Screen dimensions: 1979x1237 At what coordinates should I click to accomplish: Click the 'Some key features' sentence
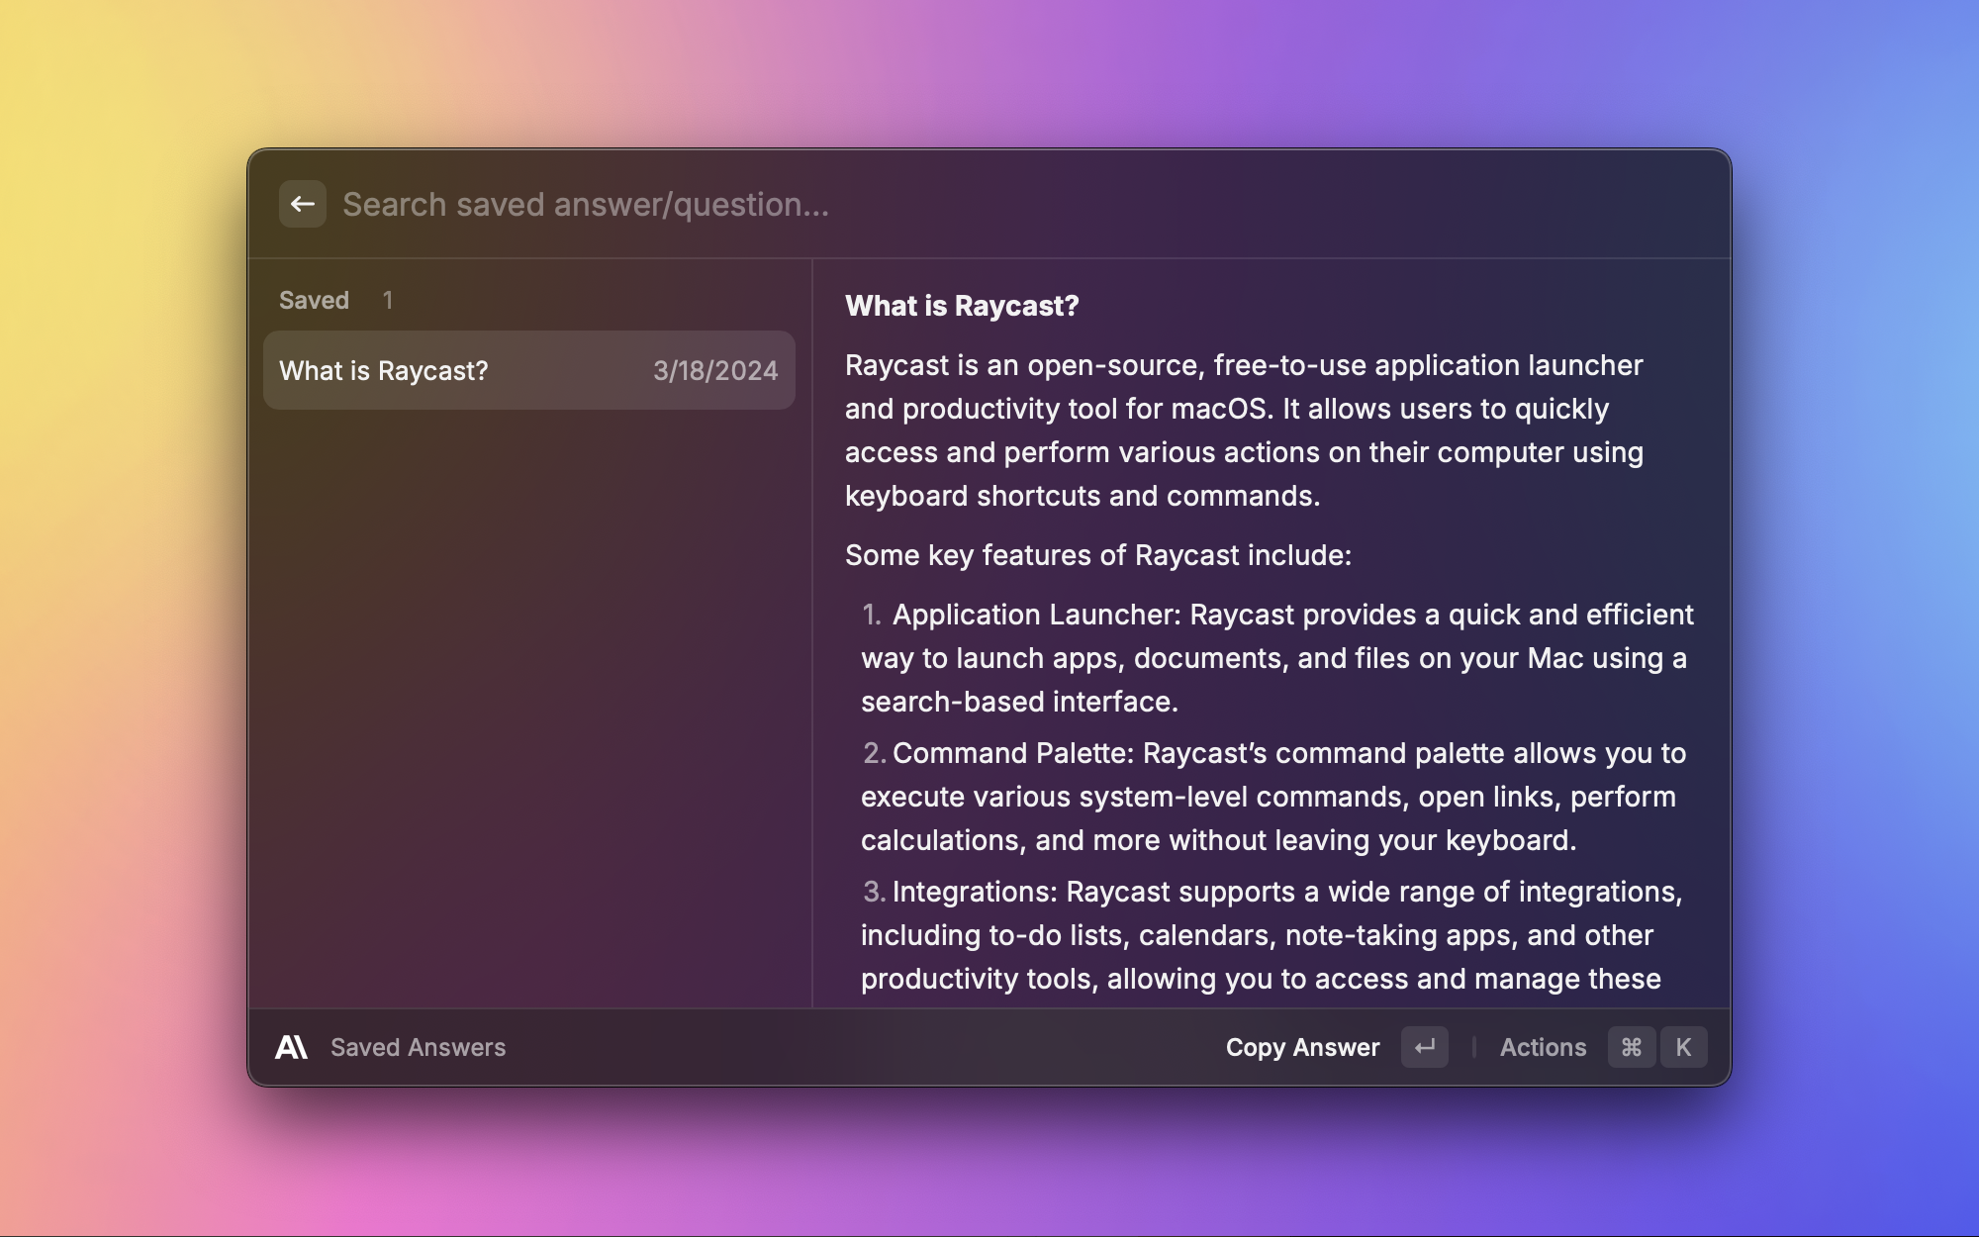pyautogui.click(x=1097, y=555)
